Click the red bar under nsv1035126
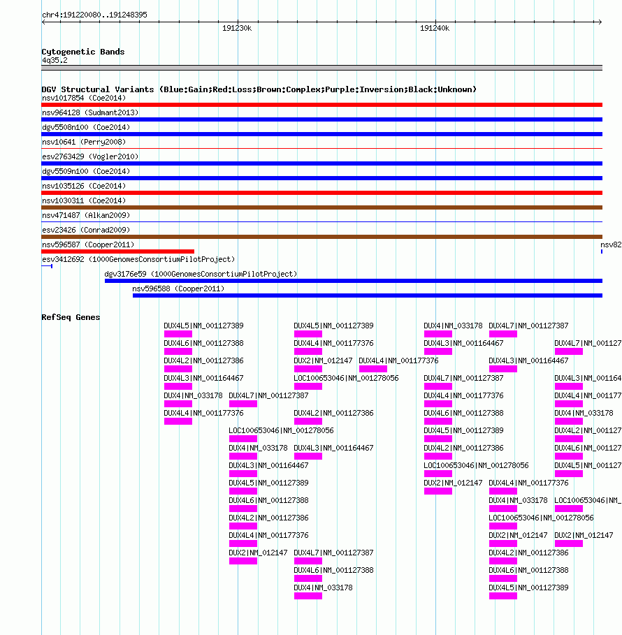The image size is (622, 635). pos(321,193)
